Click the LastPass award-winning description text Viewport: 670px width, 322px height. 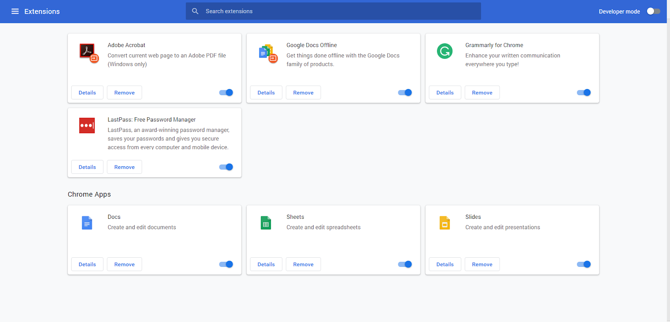[x=168, y=139]
